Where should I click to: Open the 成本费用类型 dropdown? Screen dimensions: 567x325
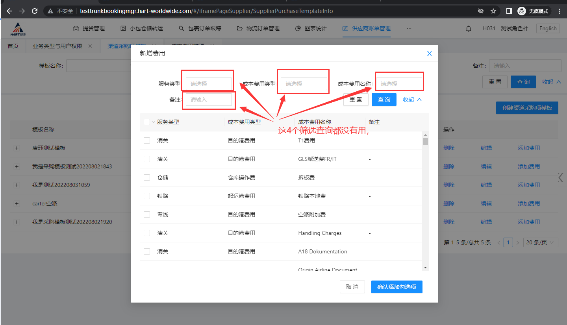coord(304,84)
